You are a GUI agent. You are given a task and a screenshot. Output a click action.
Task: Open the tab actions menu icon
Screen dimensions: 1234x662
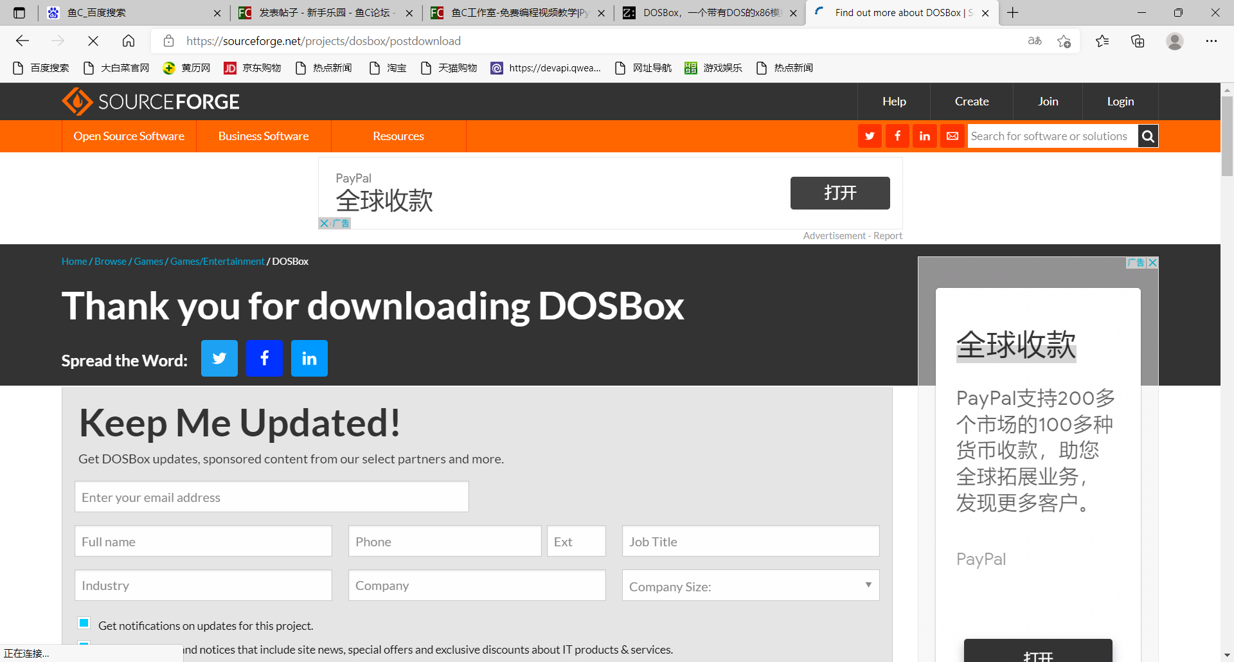[x=19, y=13]
